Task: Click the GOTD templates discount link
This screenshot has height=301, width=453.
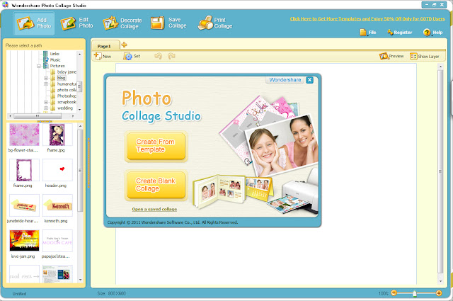Action: [x=367, y=19]
